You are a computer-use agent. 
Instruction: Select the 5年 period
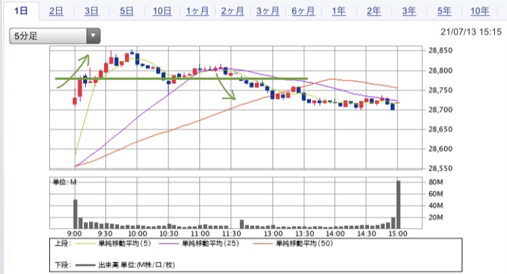click(444, 11)
